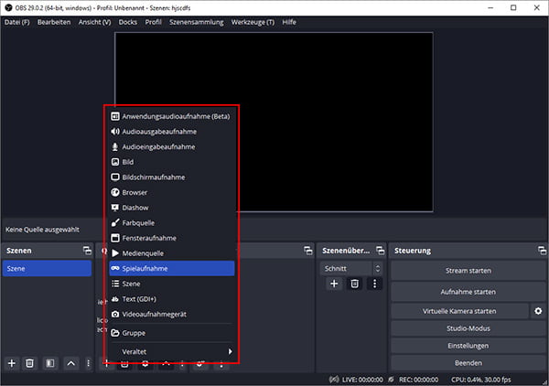Open the Schnitt transition dropdown
549x386 pixels.
(x=351, y=268)
